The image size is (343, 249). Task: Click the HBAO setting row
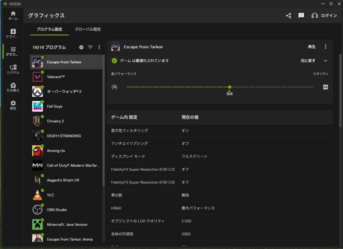[x=220, y=208]
